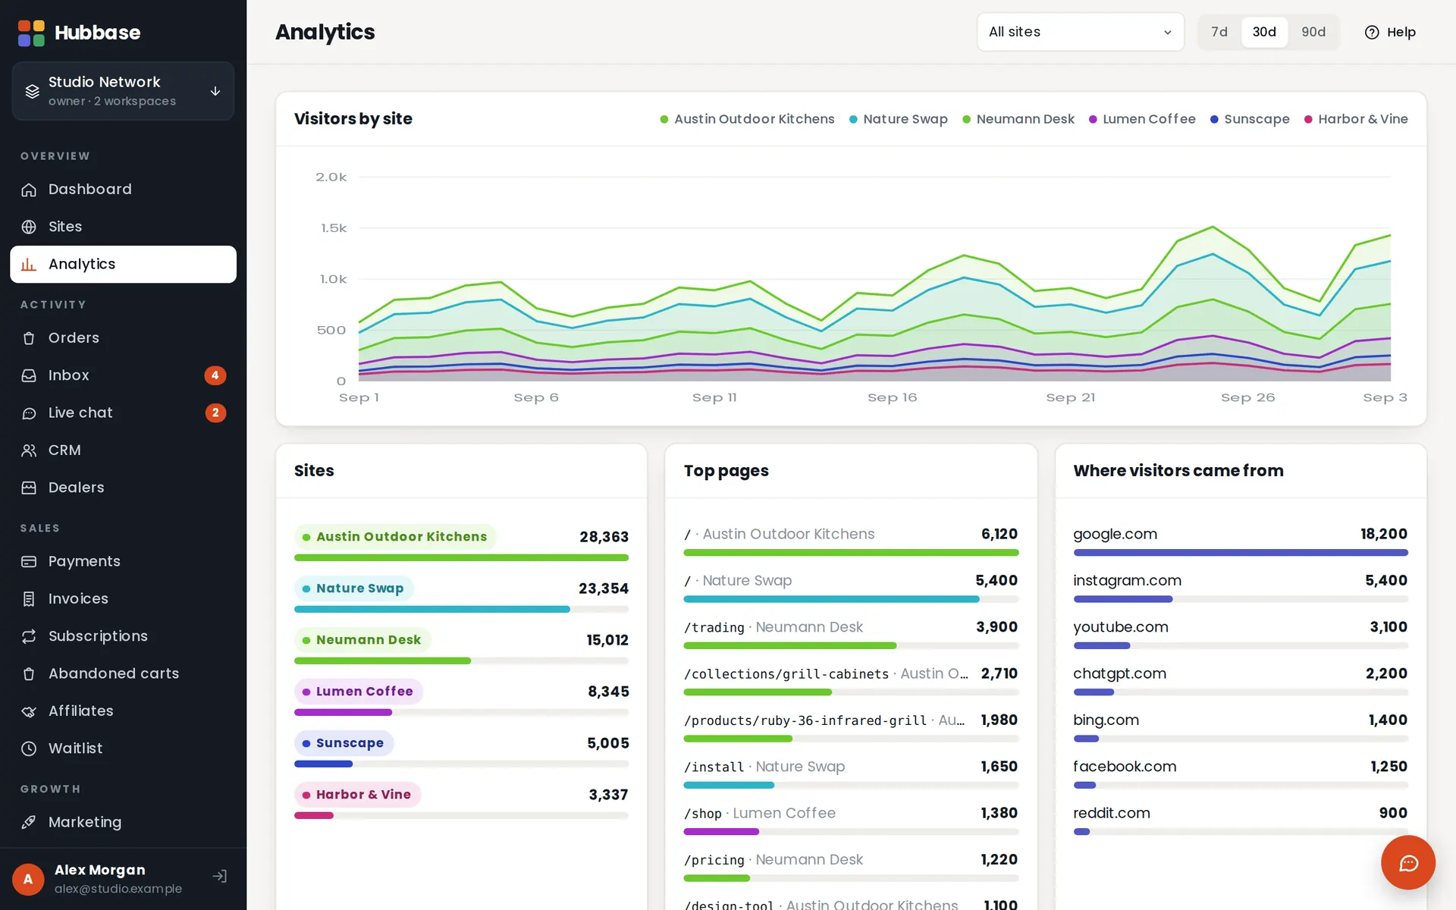Click the Studio Network layers icon
Image resolution: width=1456 pixels, height=910 pixels.
[x=32, y=91]
